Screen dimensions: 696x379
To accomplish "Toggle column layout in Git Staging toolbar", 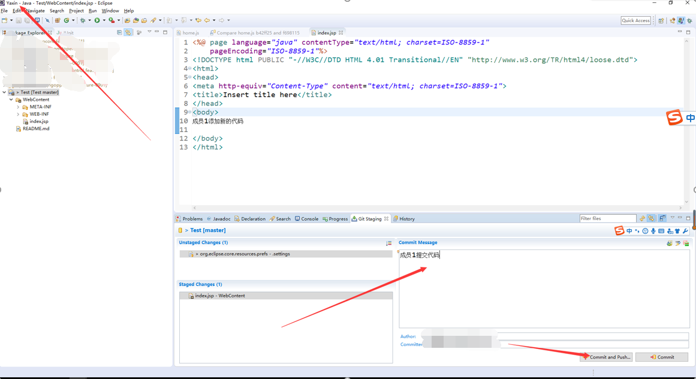I will [x=662, y=218].
